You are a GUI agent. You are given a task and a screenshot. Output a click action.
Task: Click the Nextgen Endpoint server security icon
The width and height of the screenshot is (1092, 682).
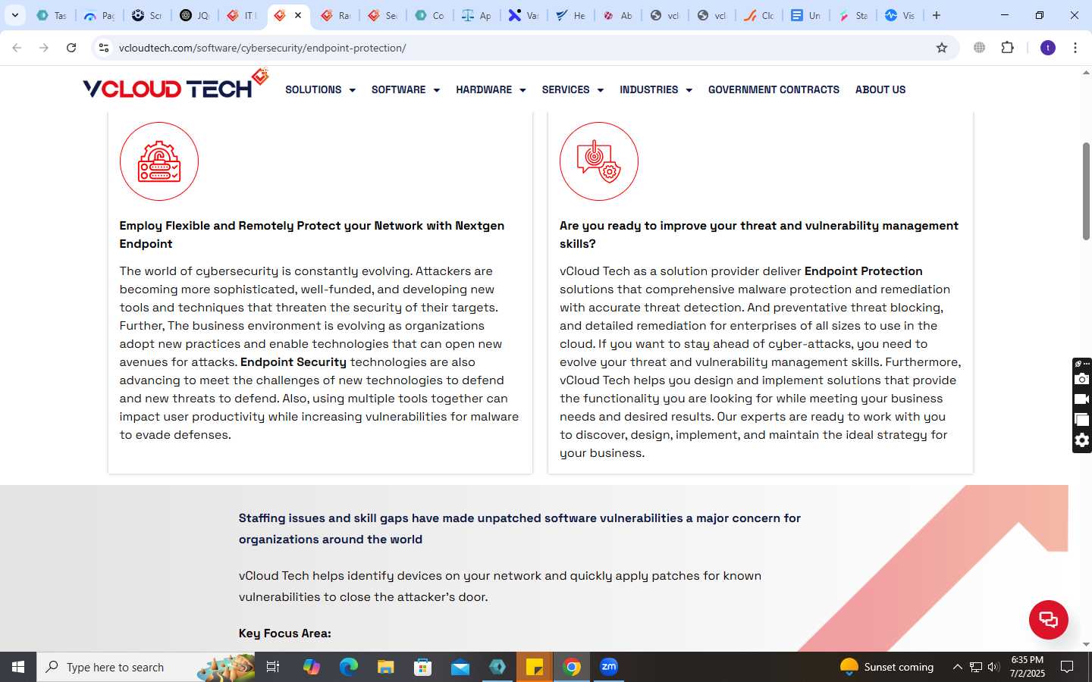click(x=159, y=161)
